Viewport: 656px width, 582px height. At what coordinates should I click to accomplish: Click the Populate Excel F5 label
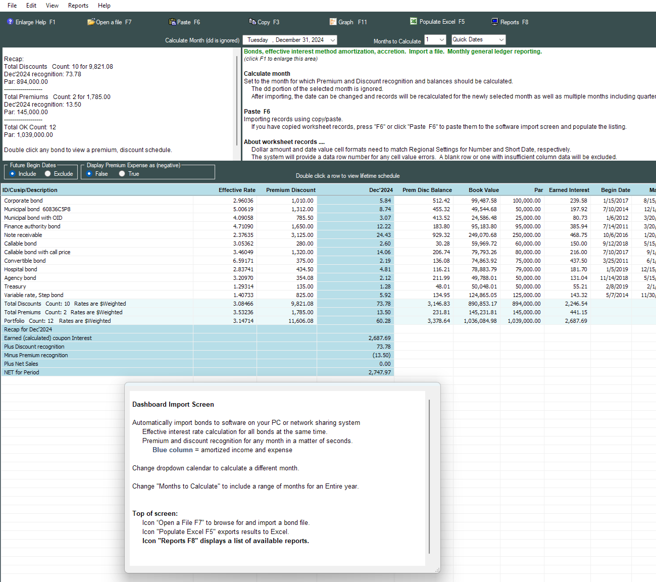[442, 22]
